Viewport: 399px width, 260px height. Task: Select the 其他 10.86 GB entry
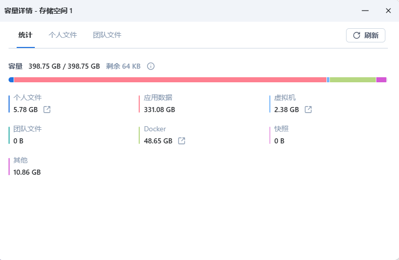(x=27, y=167)
